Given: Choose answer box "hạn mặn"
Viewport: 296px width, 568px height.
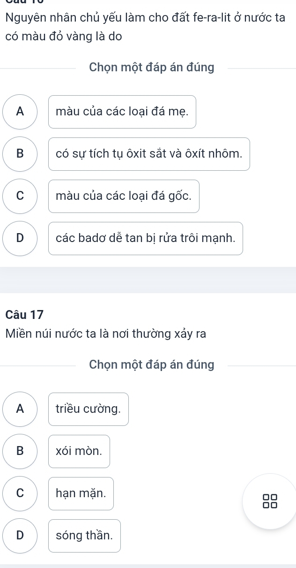Looking at the screenshot, I should point(81,493).
